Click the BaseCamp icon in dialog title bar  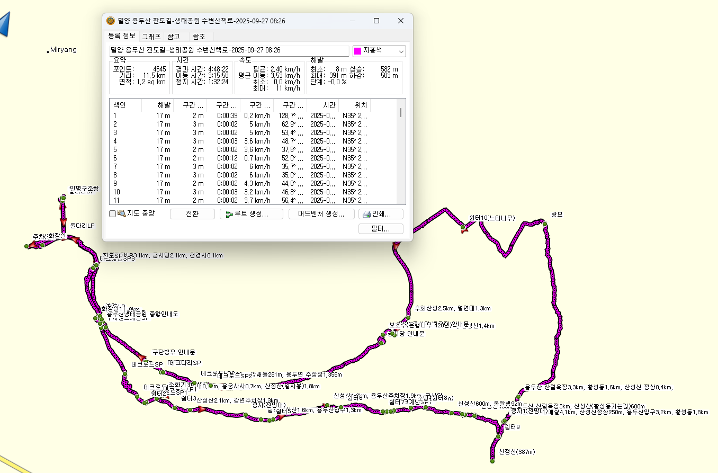tap(110, 21)
